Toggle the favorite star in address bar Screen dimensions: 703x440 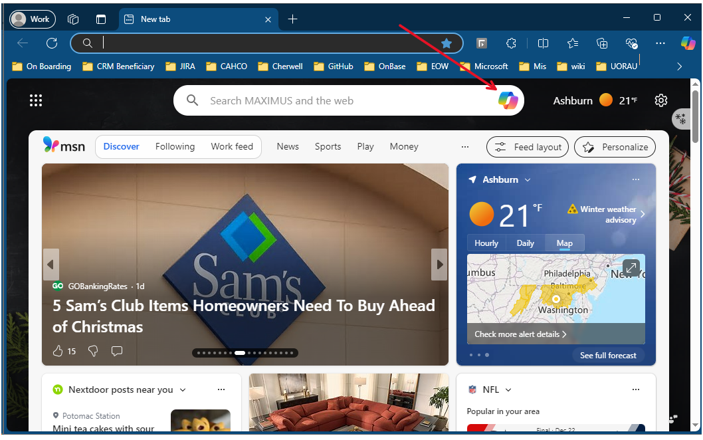[x=446, y=43]
